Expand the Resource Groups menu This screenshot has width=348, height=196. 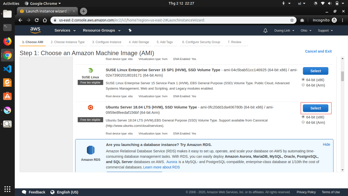click(x=101, y=30)
